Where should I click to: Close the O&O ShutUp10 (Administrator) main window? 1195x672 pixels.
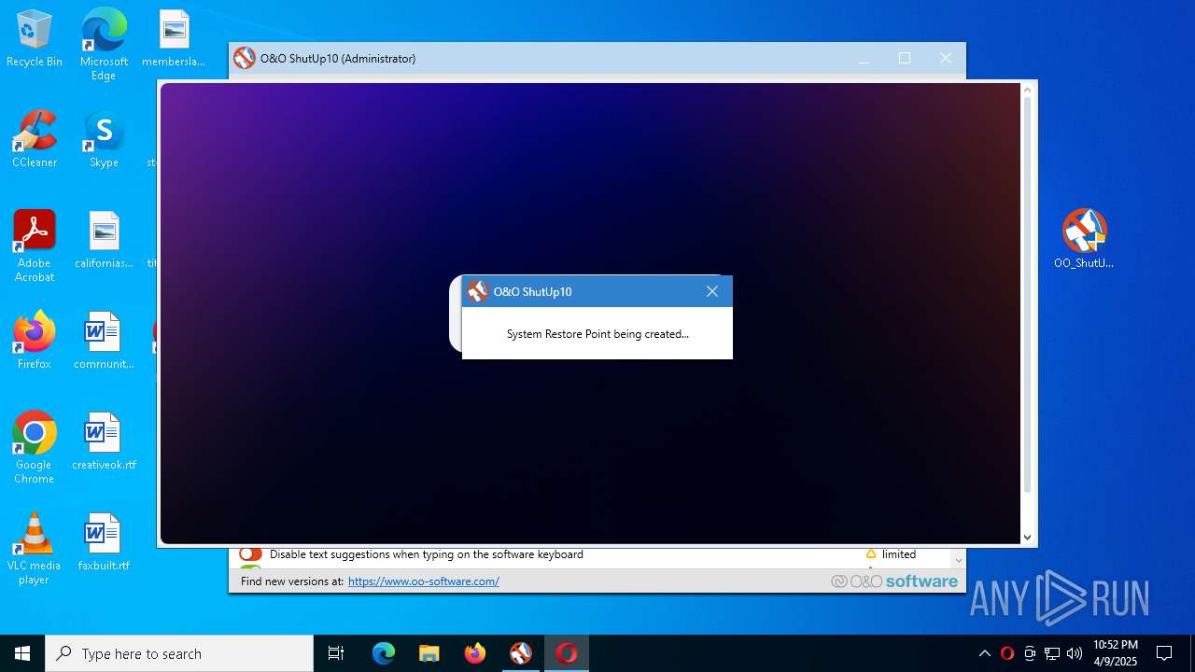(946, 58)
